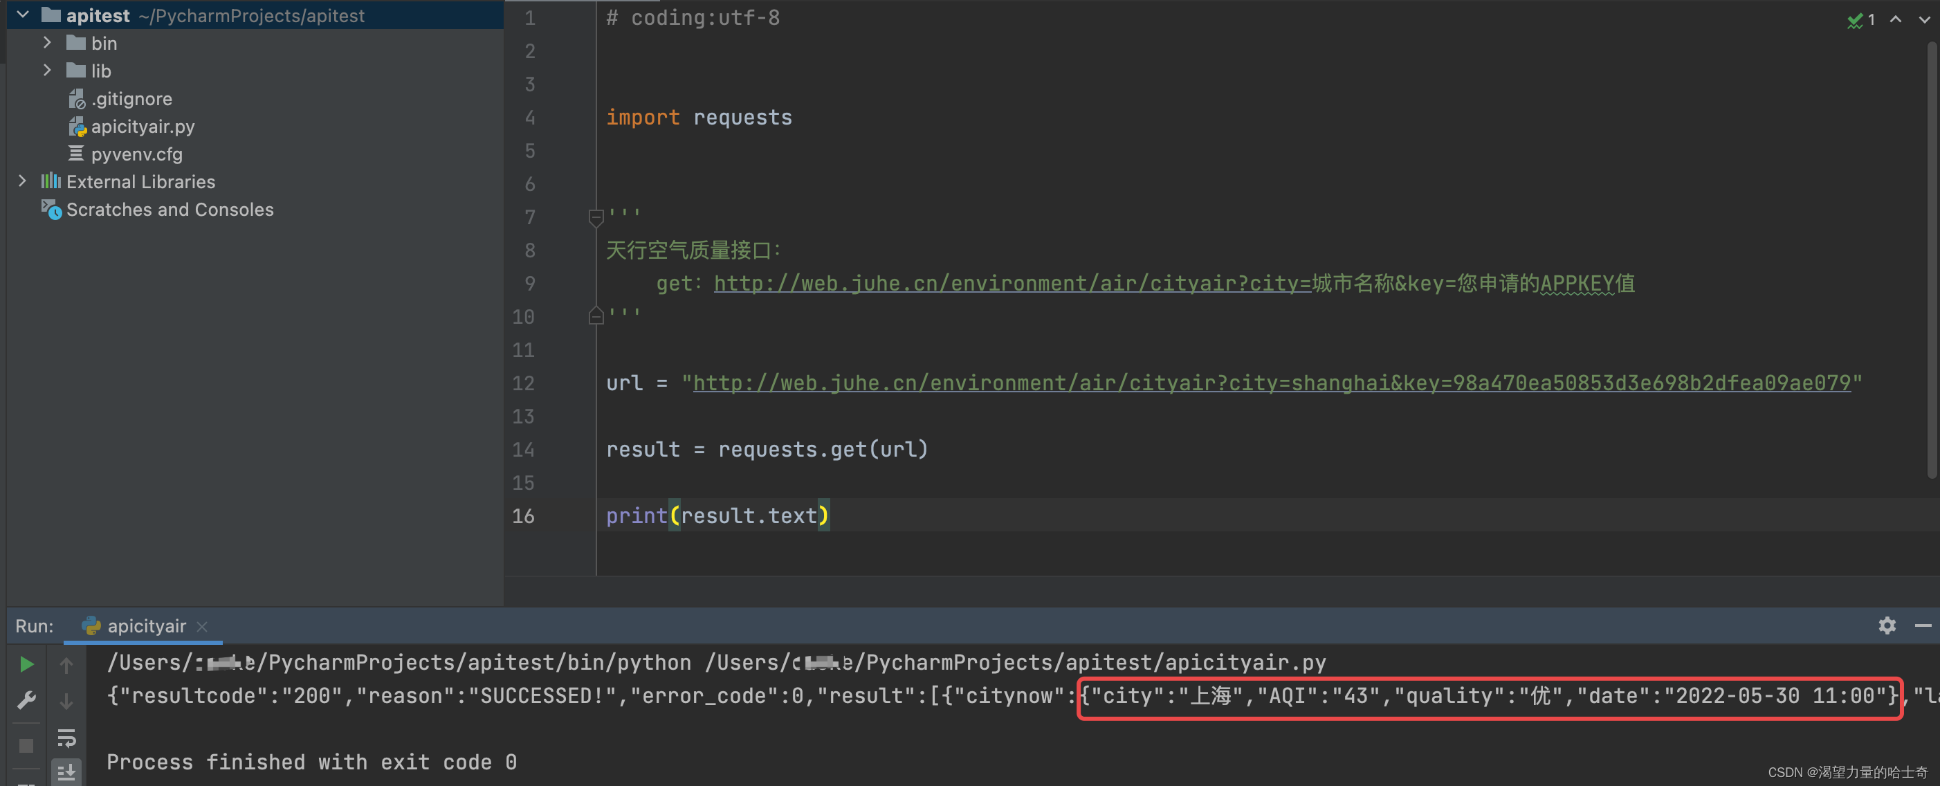Collapse docstring fold marker at line 7
The width and height of the screenshot is (1940, 786).
(x=596, y=219)
